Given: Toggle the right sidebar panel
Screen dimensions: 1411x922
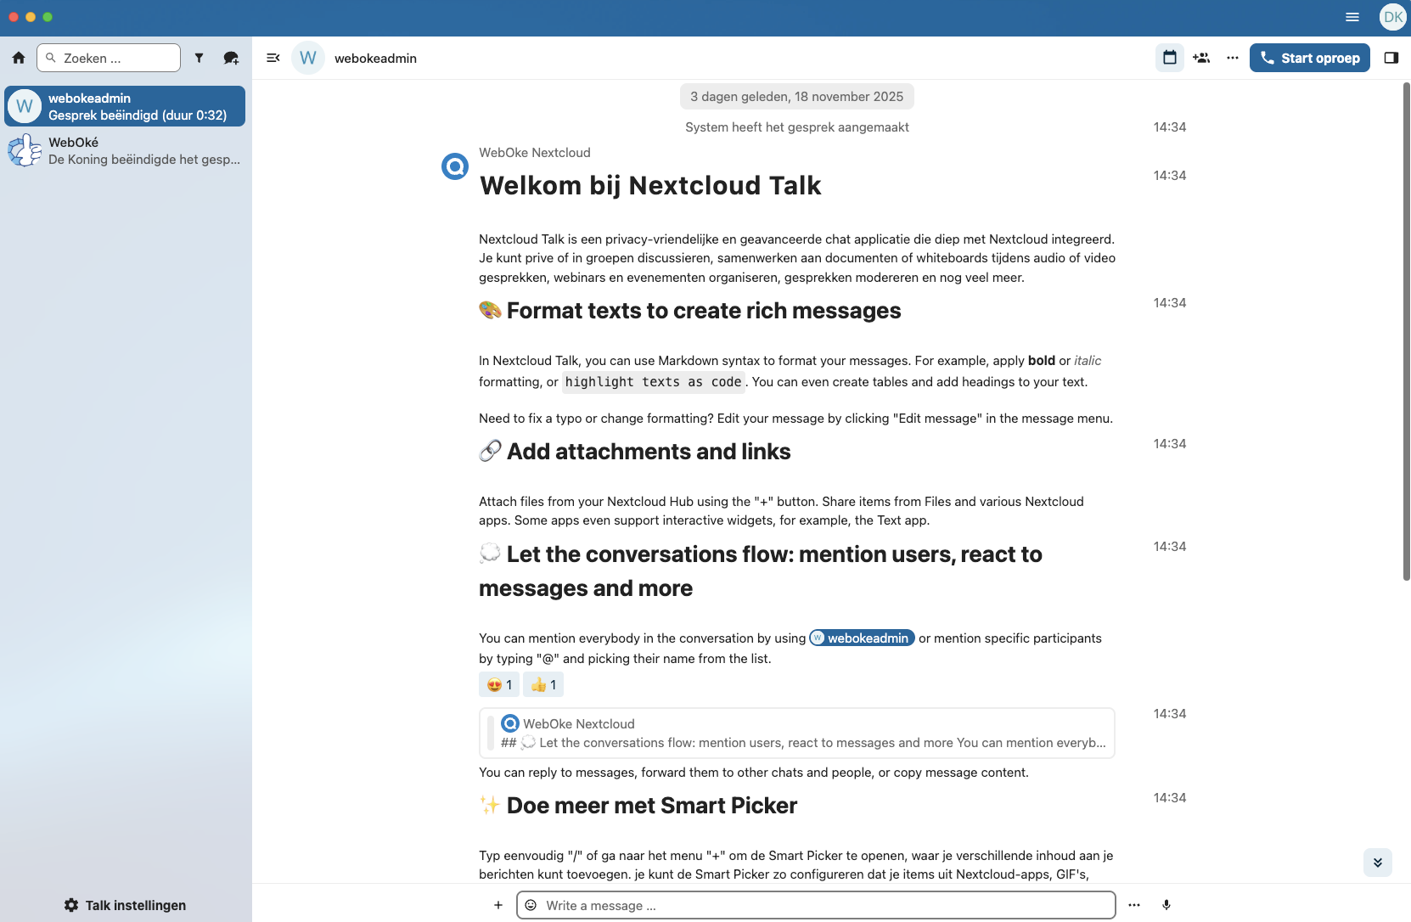Looking at the screenshot, I should pyautogui.click(x=1392, y=58).
